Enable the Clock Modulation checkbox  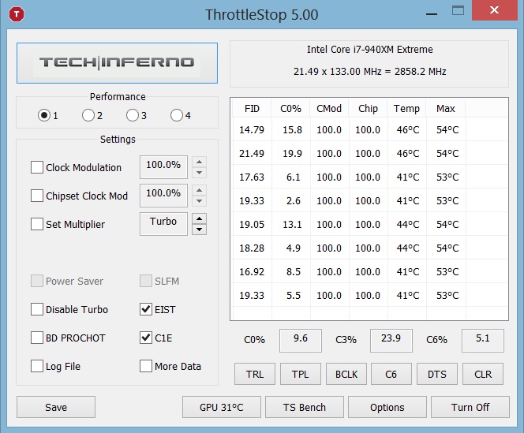[37, 167]
